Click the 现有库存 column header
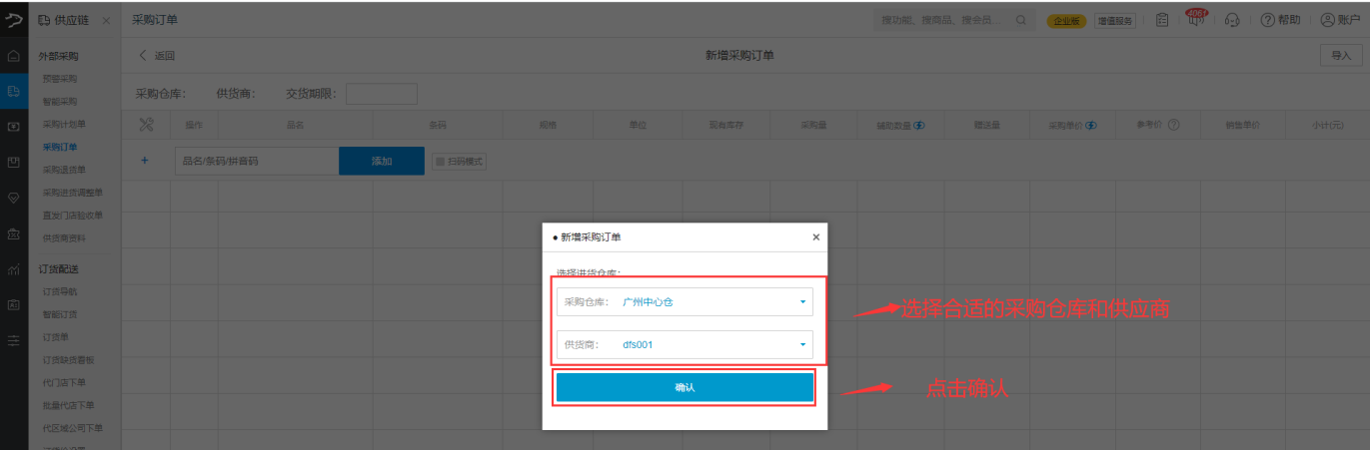Viewport: 1370px width, 450px height. pos(726,126)
